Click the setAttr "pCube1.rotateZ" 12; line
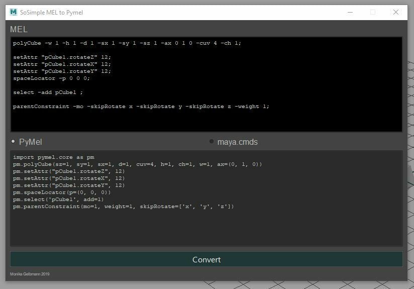 pos(62,57)
